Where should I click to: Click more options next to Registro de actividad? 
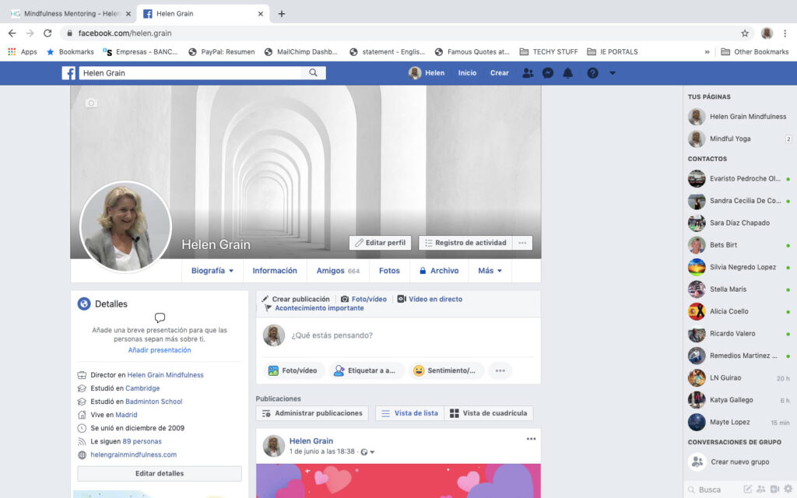click(522, 243)
